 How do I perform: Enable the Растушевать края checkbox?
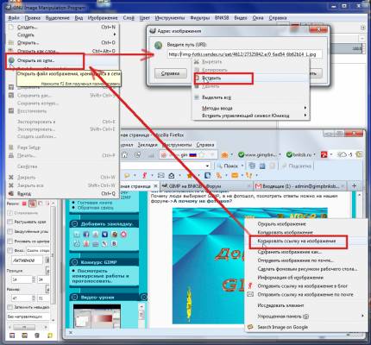tap(10, 222)
